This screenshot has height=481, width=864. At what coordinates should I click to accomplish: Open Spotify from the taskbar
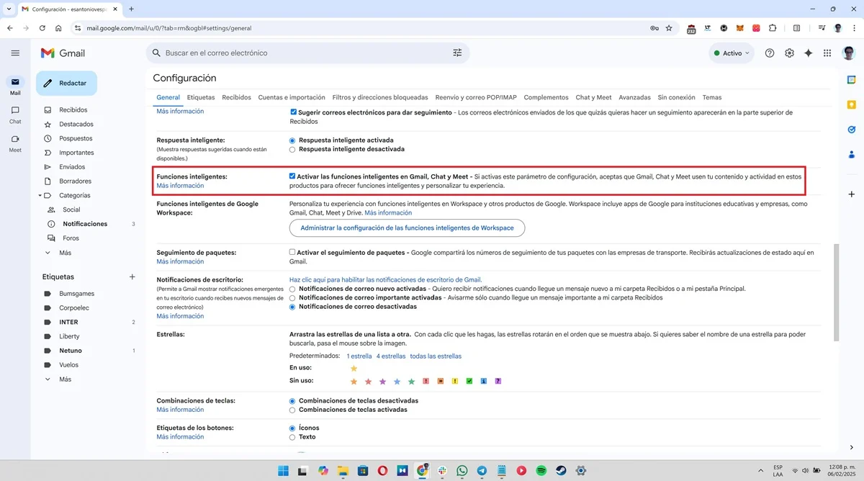(x=541, y=471)
